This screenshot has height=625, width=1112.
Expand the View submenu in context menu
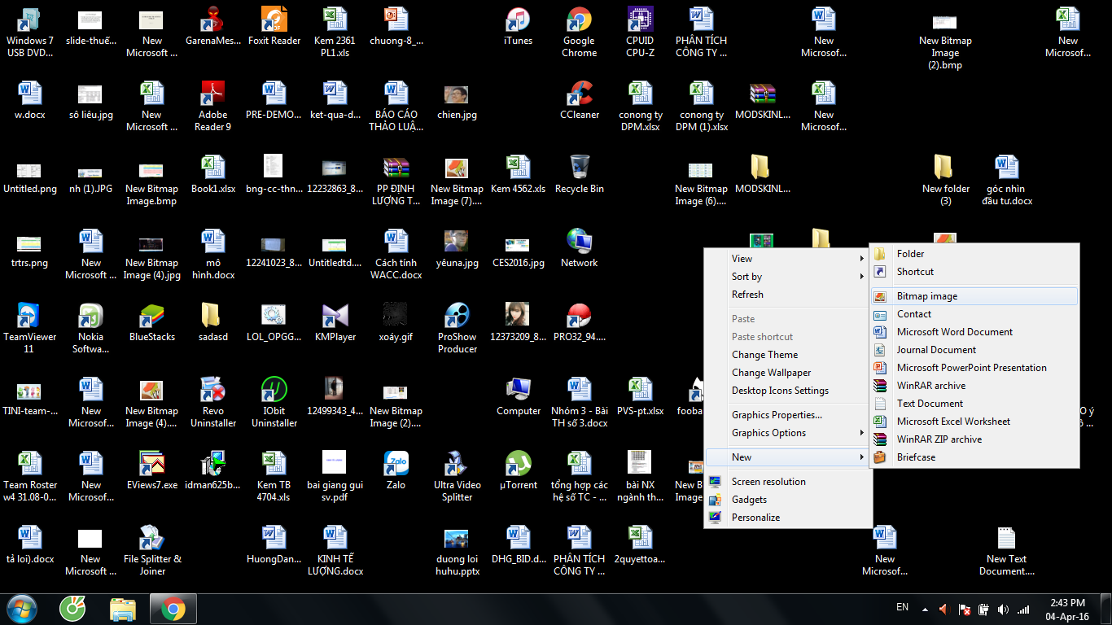click(788, 259)
